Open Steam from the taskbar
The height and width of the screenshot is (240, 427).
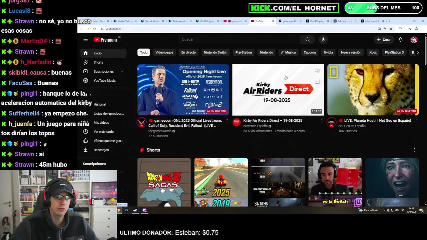point(135,210)
